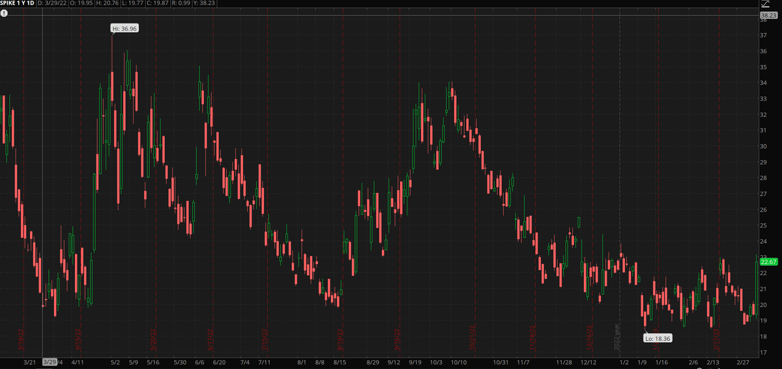Click the 1/16 date axis label

click(x=661, y=362)
